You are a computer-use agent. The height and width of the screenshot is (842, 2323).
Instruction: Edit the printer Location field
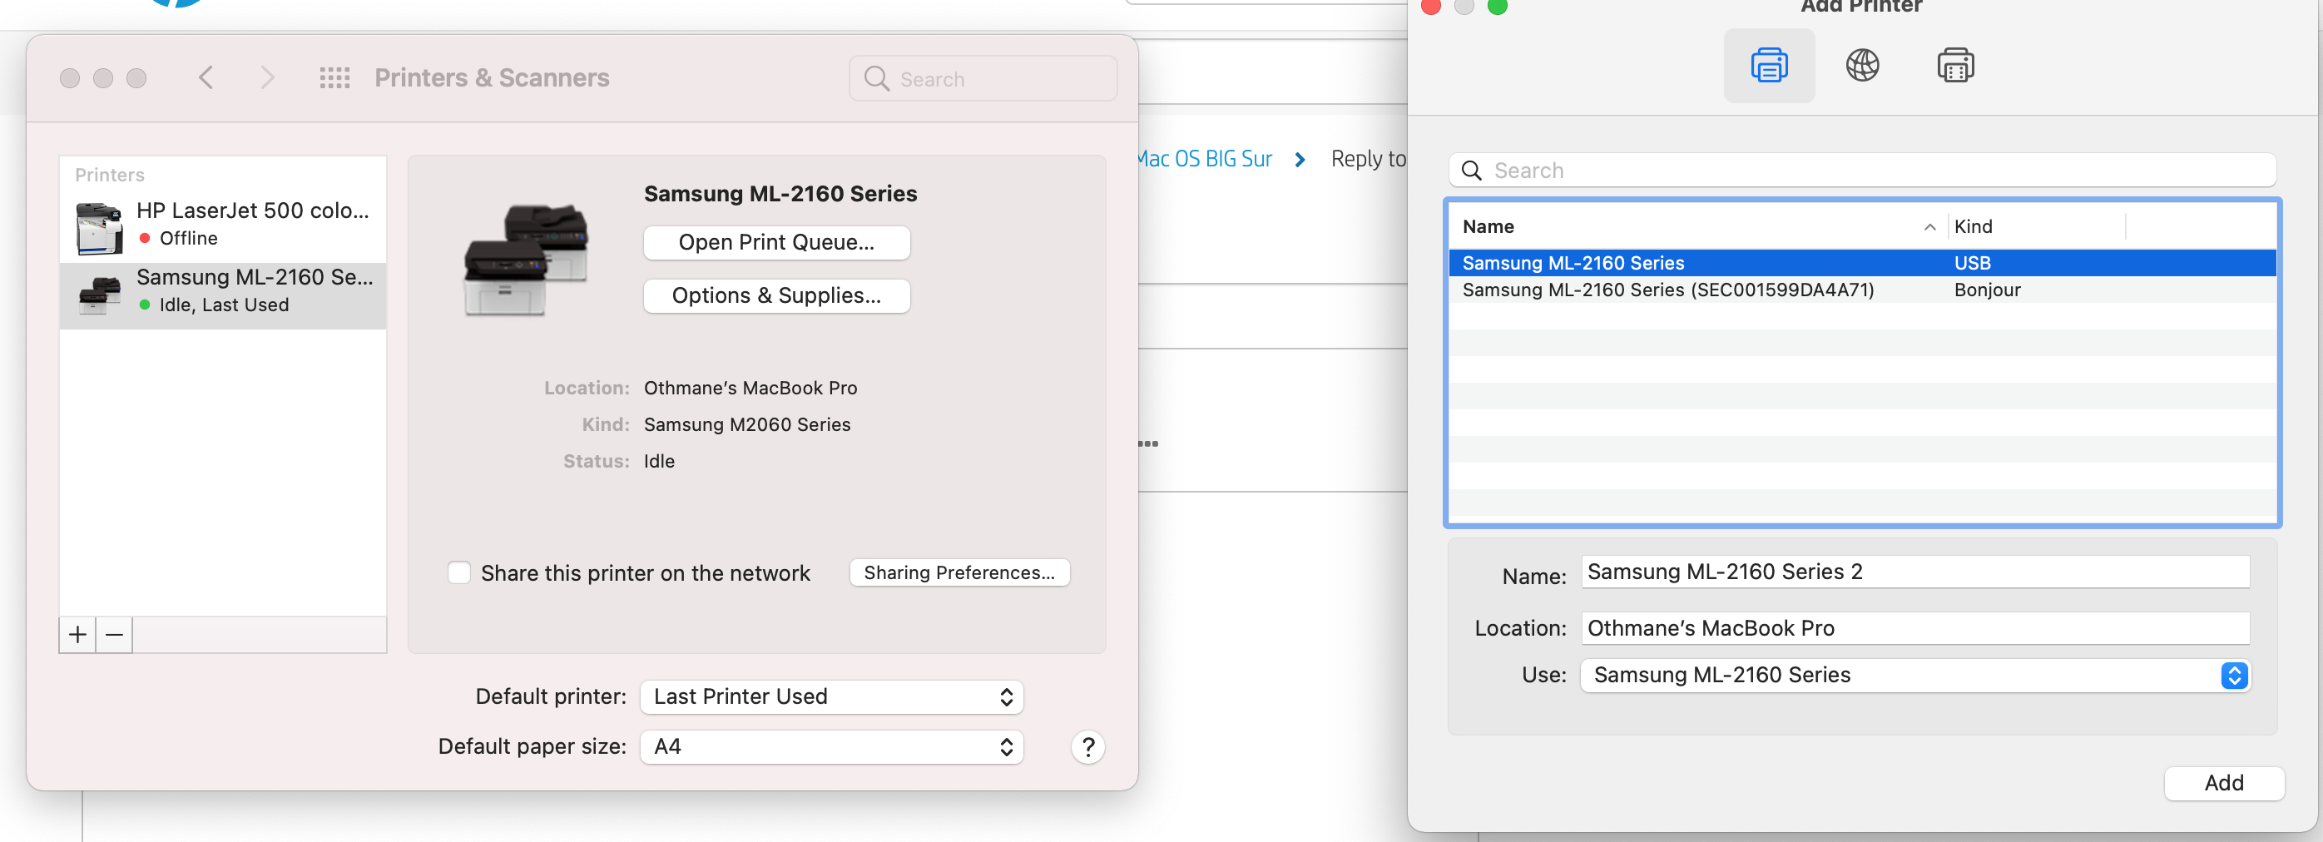[1915, 628]
